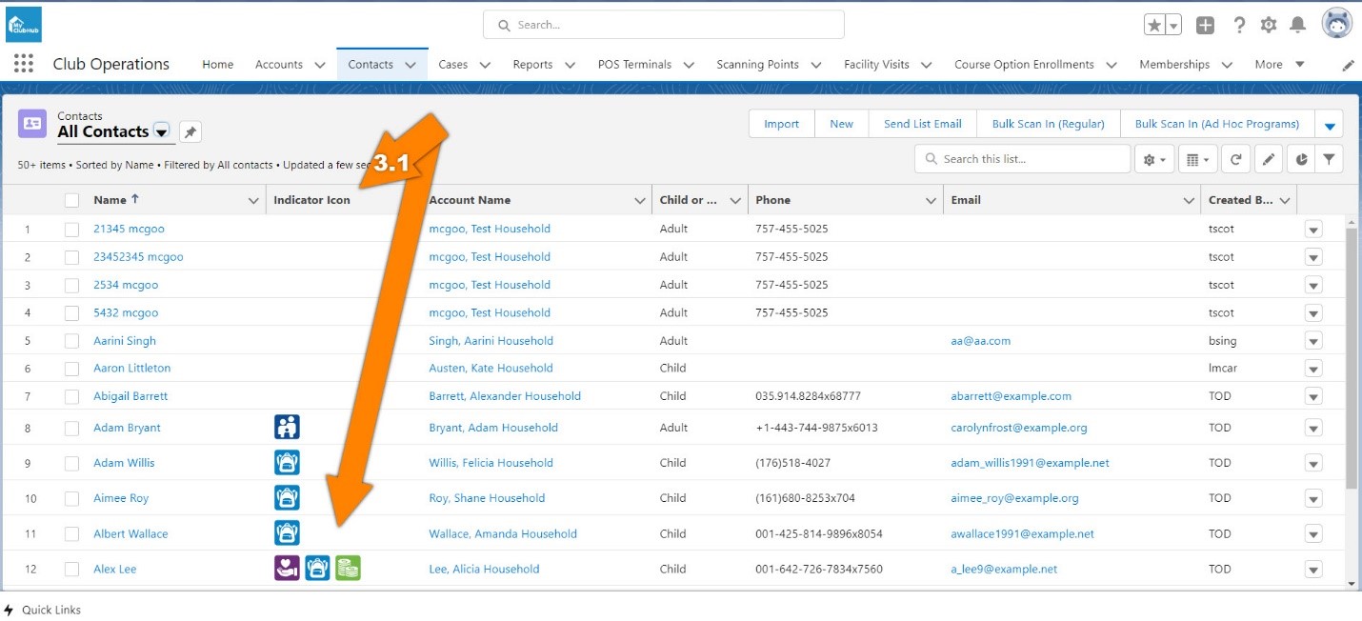Check the select-all rows checkbox
This screenshot has width=1362, height=621.
click(71, 200)
